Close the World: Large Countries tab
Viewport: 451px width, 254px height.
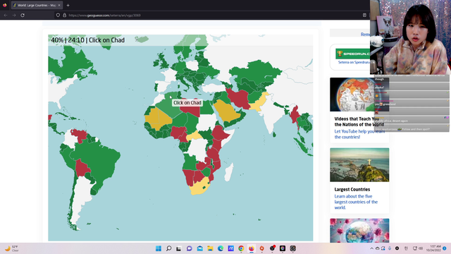tap(59, 5)
